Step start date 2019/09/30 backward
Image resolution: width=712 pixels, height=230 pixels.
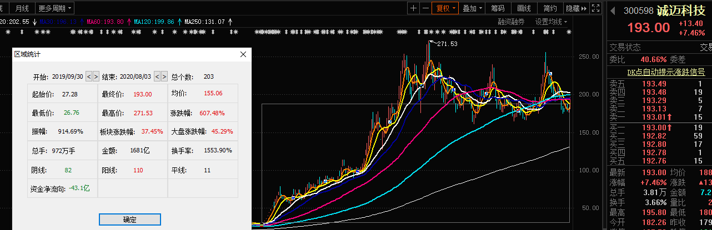pos(88,76)
